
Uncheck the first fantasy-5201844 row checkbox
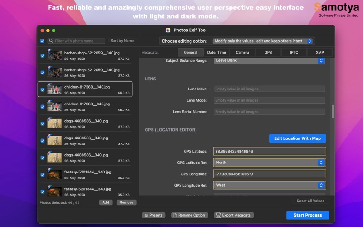pos(43,175)
